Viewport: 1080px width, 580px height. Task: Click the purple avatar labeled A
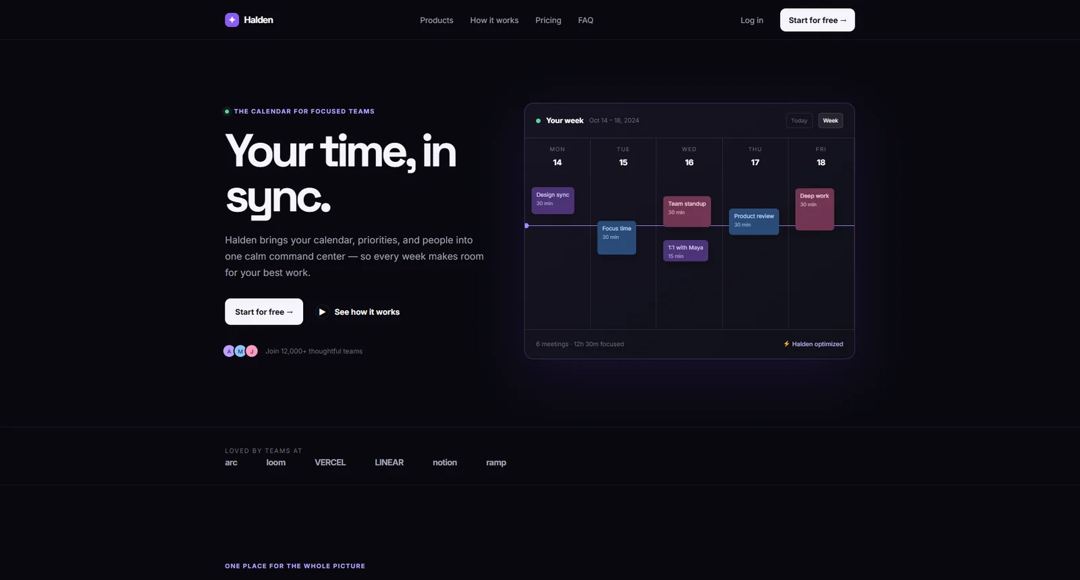pos(230,351)
